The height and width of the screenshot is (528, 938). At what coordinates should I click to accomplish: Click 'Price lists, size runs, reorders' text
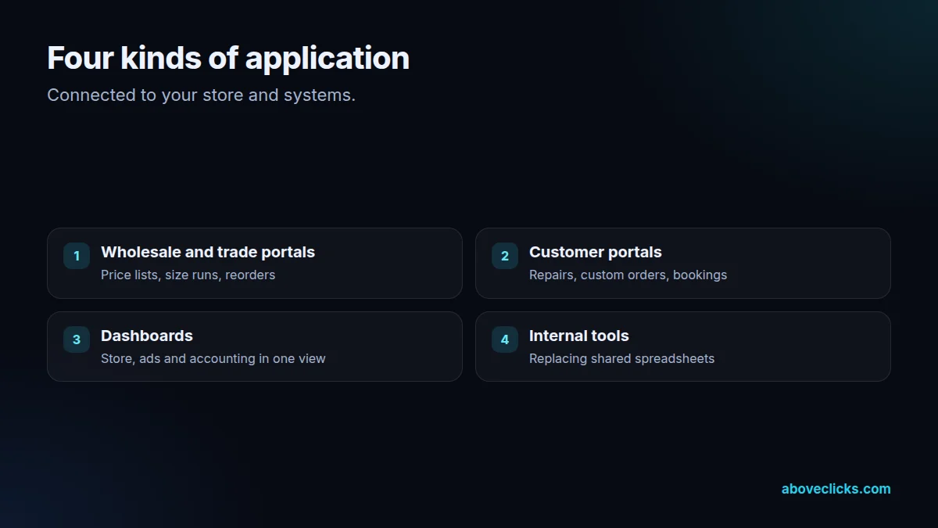188,275
